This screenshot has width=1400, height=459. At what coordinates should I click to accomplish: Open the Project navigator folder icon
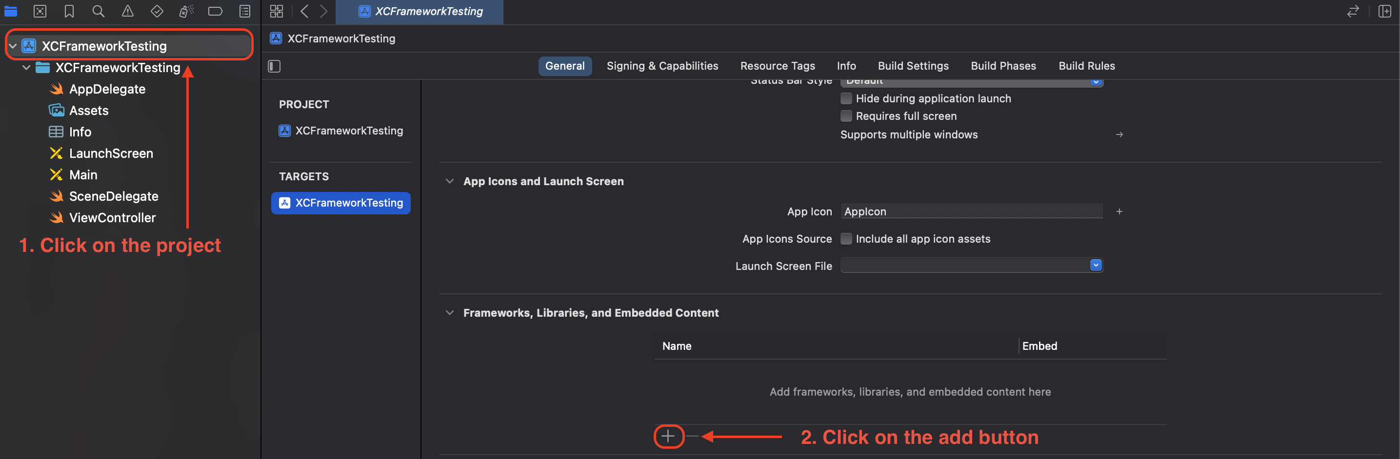click(11, 11)
